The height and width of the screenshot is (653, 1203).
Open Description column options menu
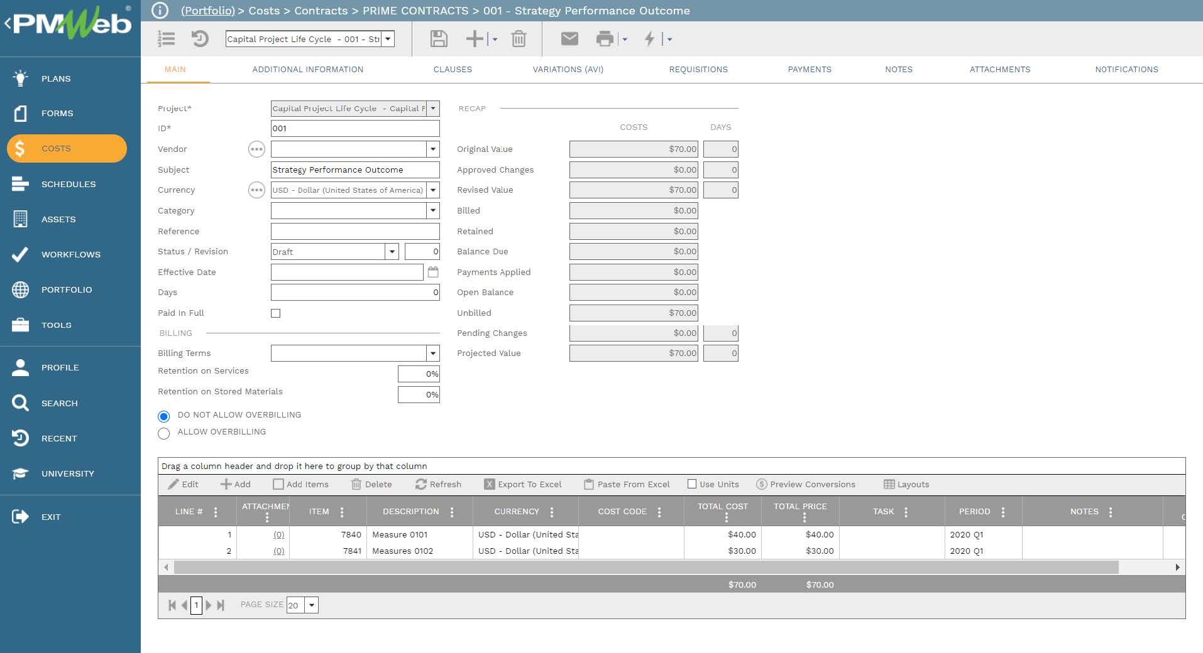click(452, 512)
